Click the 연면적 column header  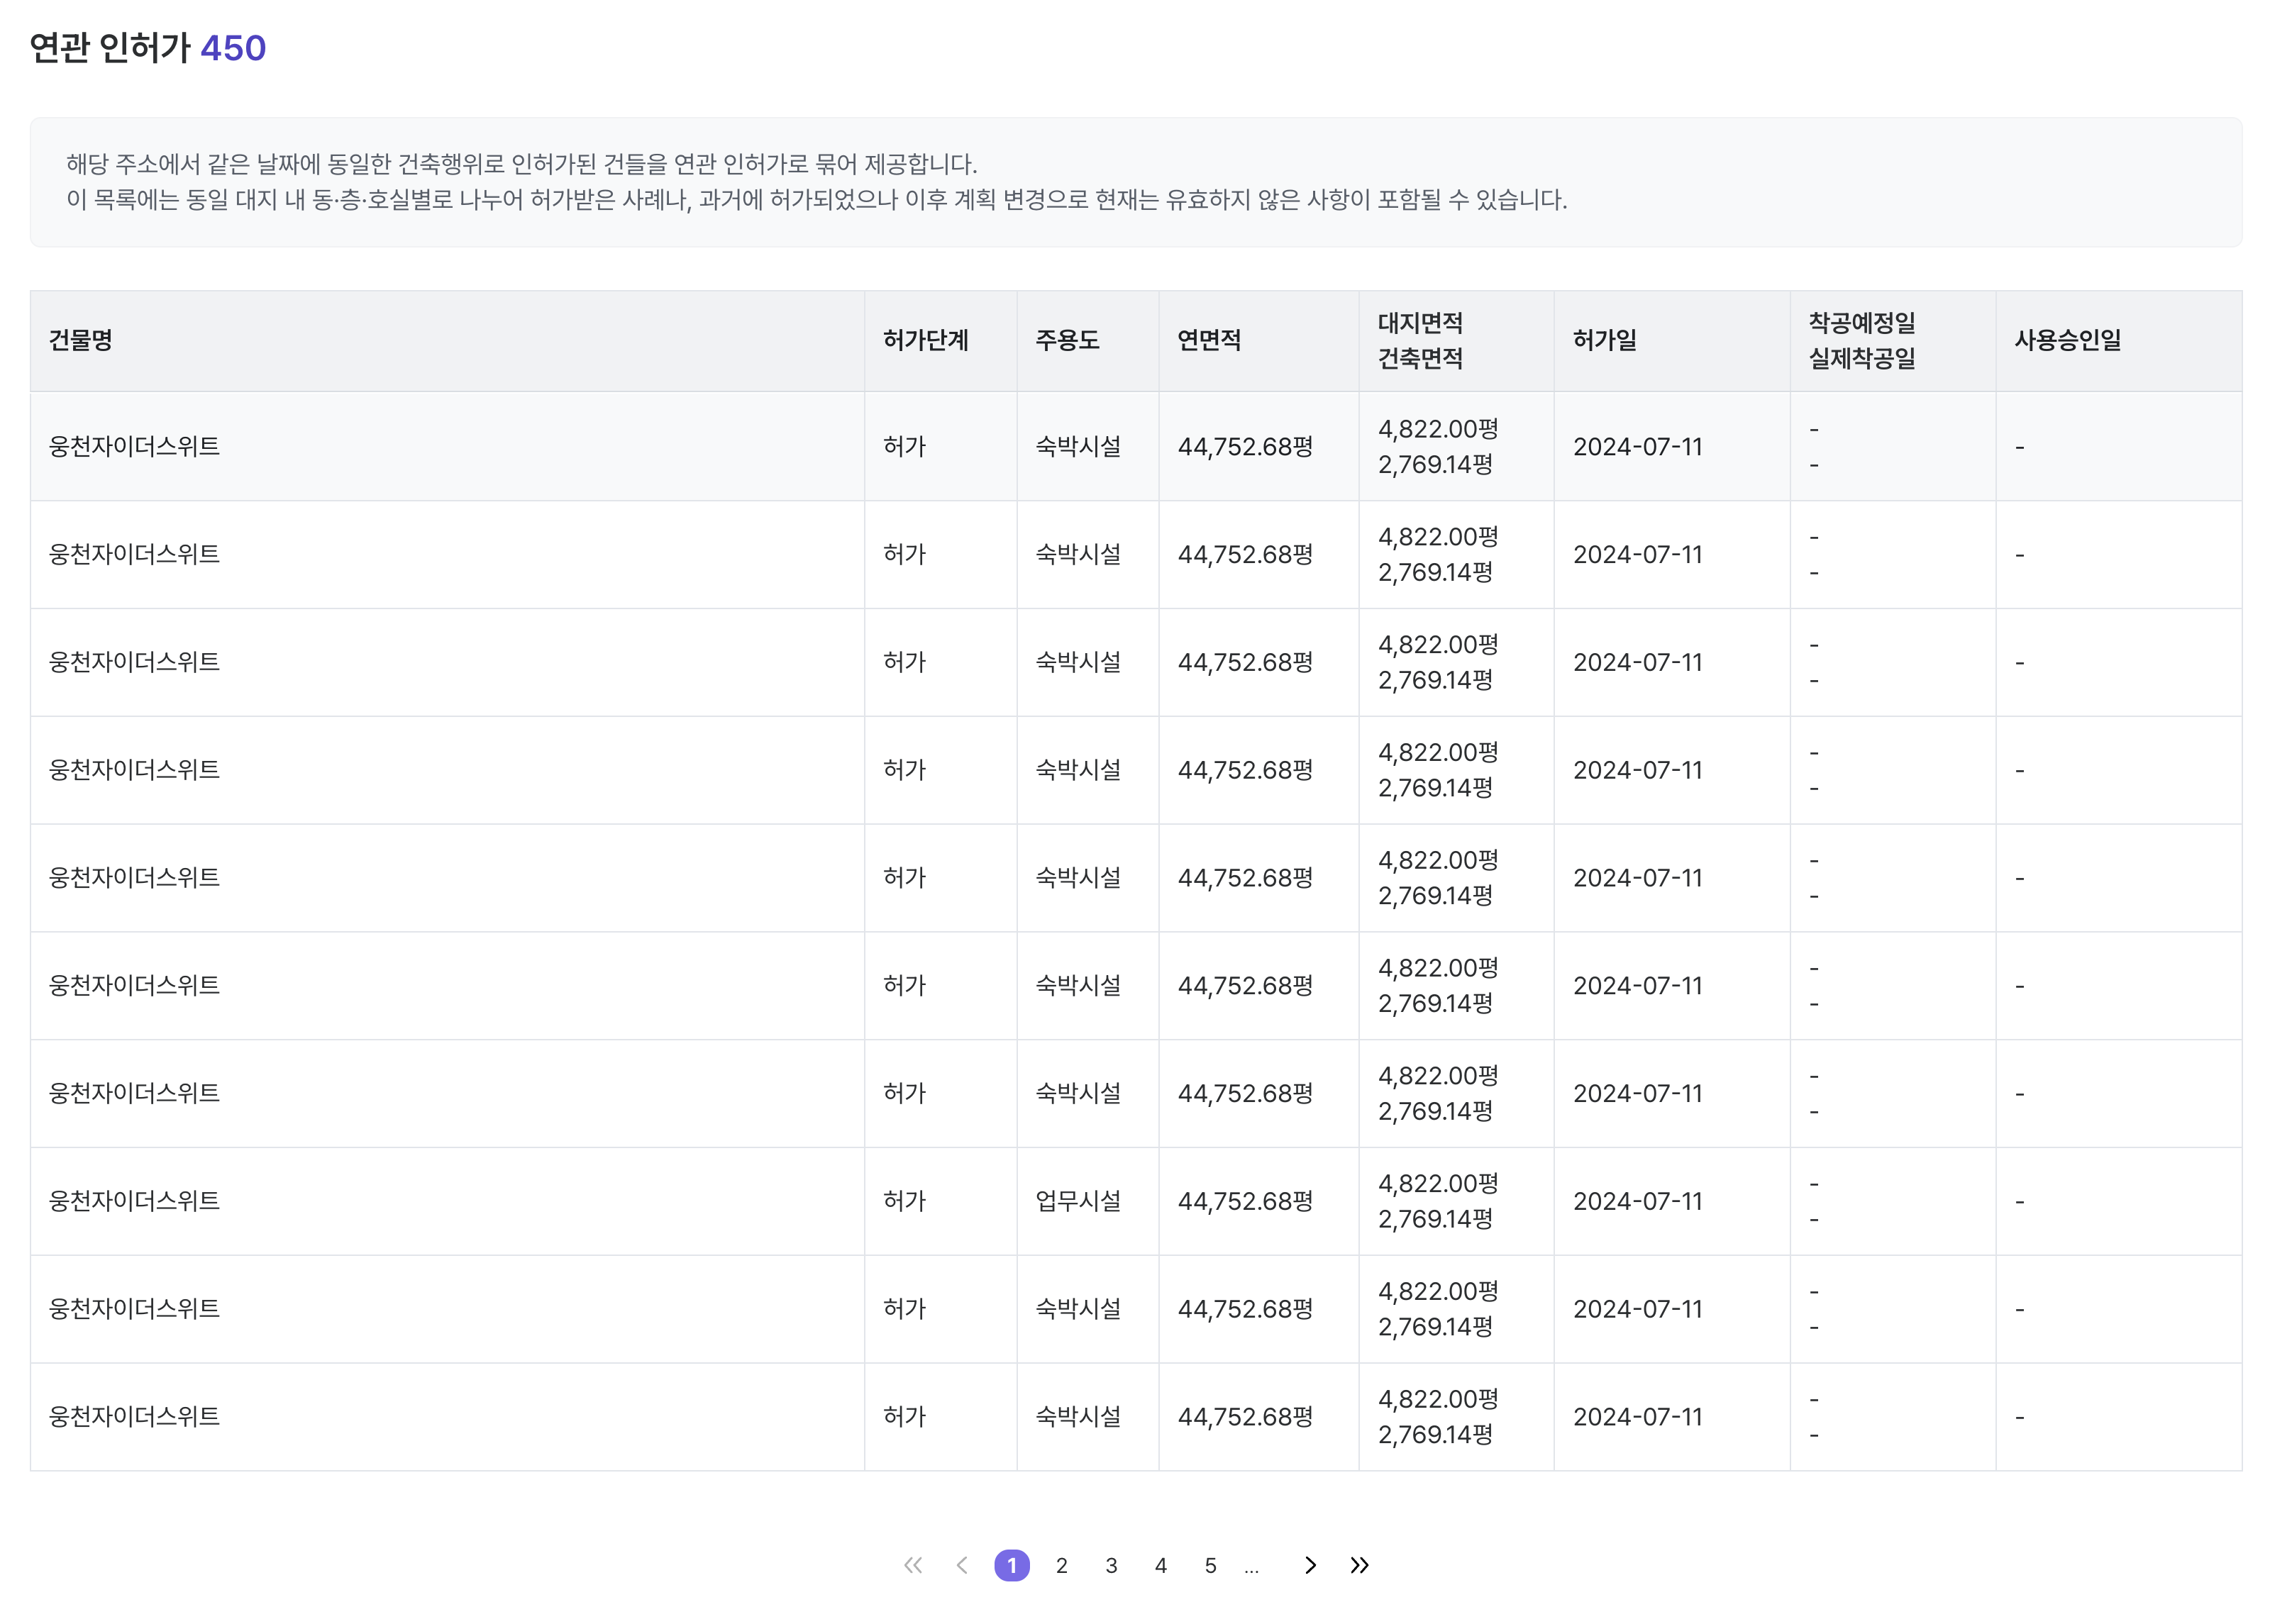(1208, 340)
